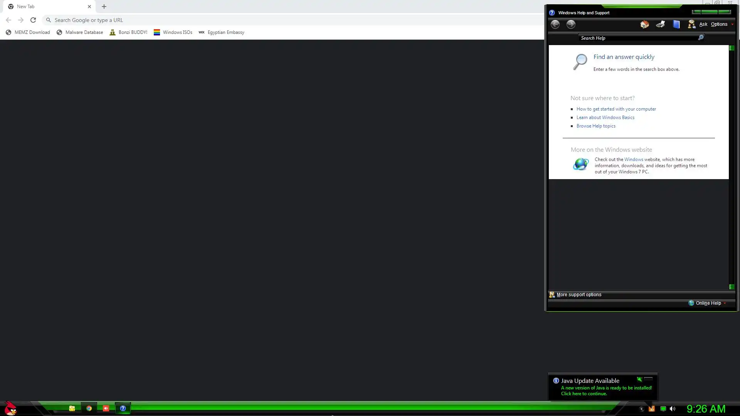Open Learn about Windows Basics link

coord(605,117)
